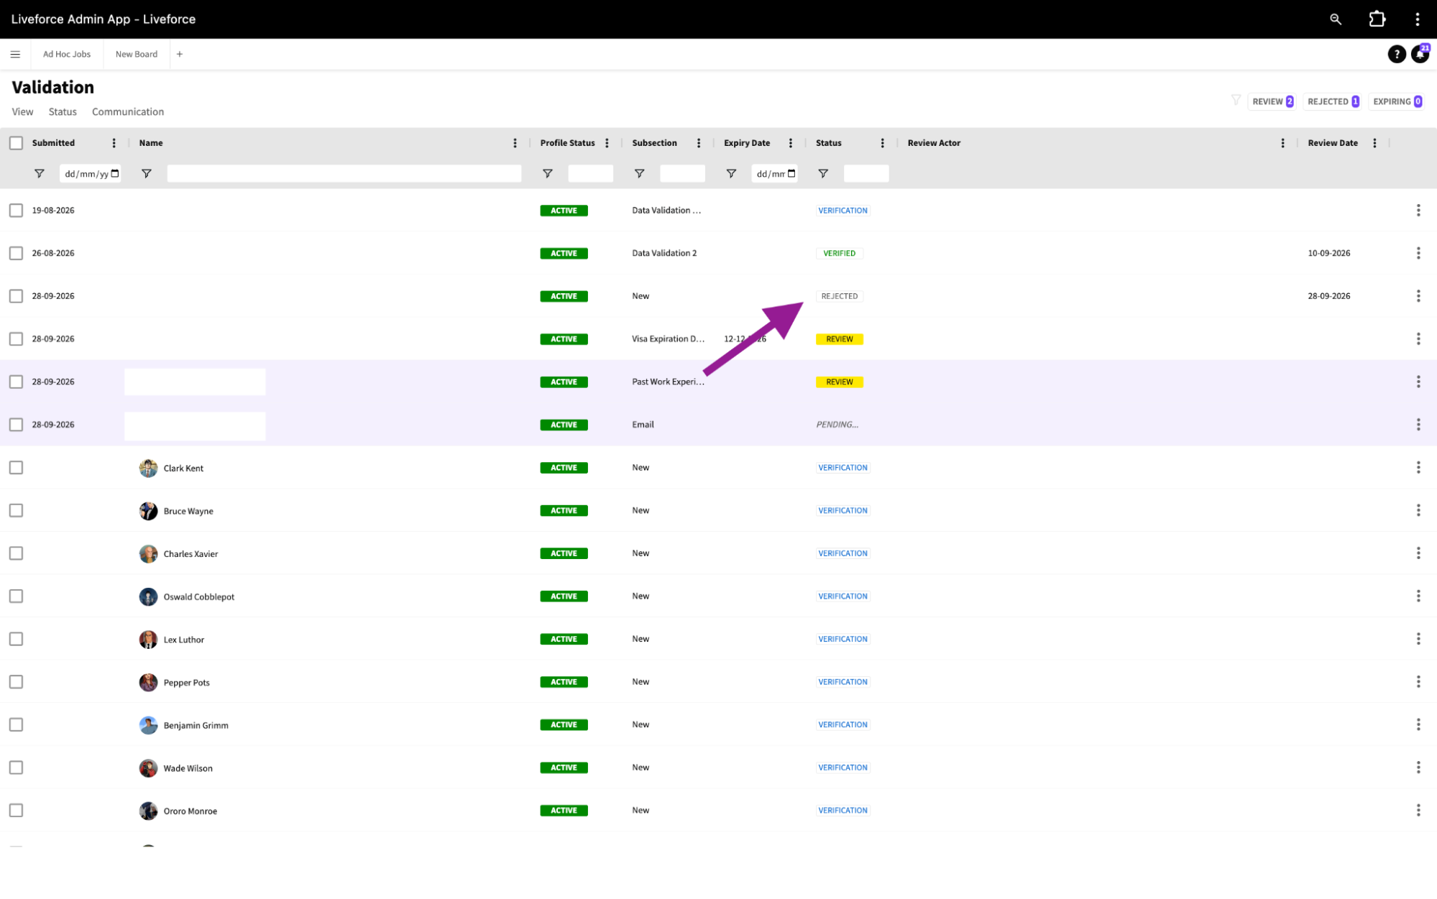This screenshot has width=1437, height=899.
Task: Open row actions for Bruce Wayne
Action: pyautogui.click(x=1418, y=510)
